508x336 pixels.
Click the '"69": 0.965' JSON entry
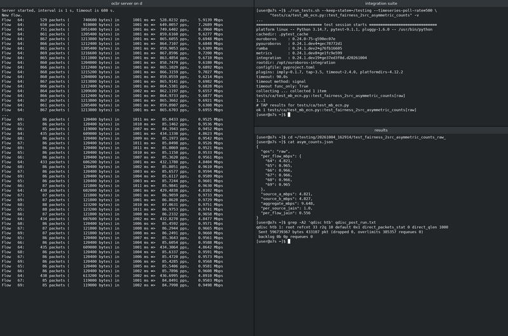[x=277, y=184]
